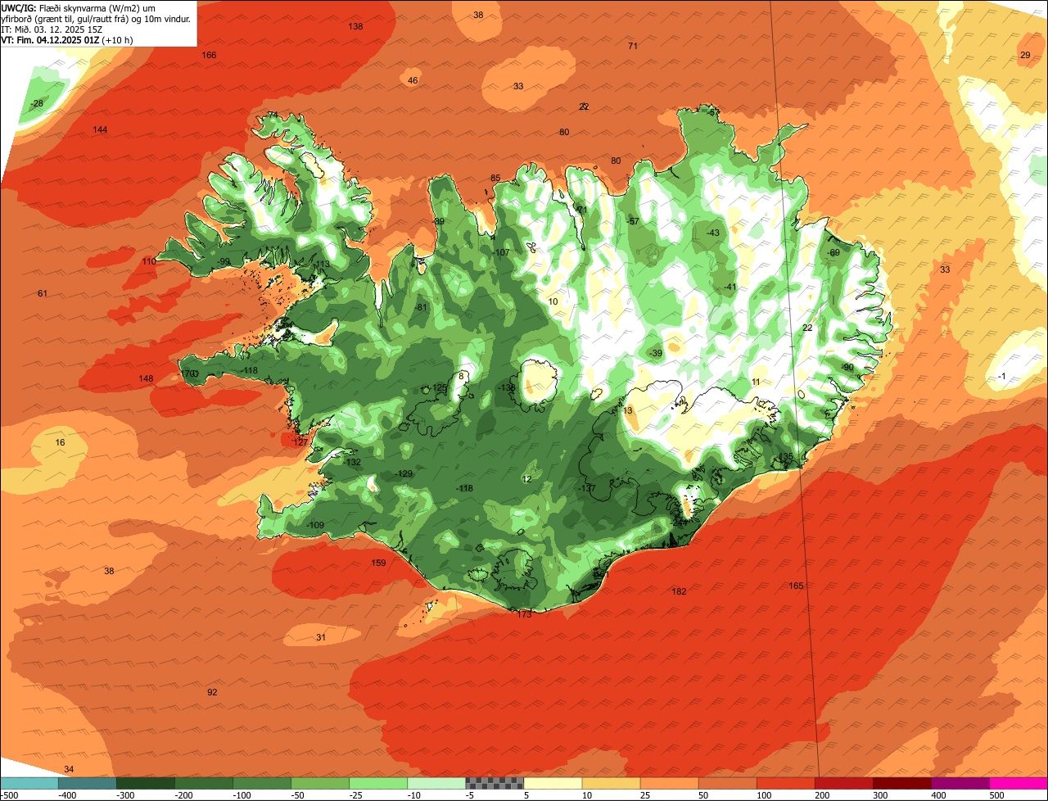Image resolution: width=1048 pixels, height=801 pixels.
Task: Click the map value '61' in western sea
Action: coord(43,293)
